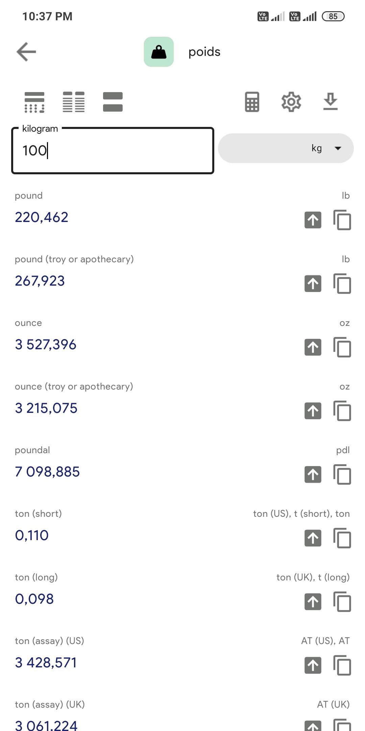Switch to two-column list view

click(x=74, y=102)
